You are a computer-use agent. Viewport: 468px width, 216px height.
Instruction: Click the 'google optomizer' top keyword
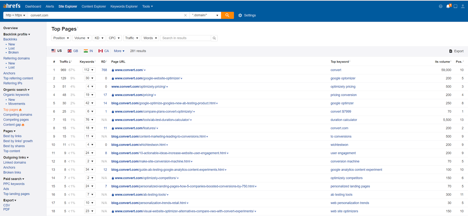(x=343, y=78)
